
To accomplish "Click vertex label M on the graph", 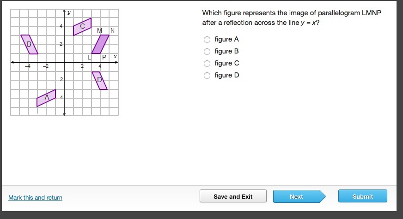I will coord(100,30).
